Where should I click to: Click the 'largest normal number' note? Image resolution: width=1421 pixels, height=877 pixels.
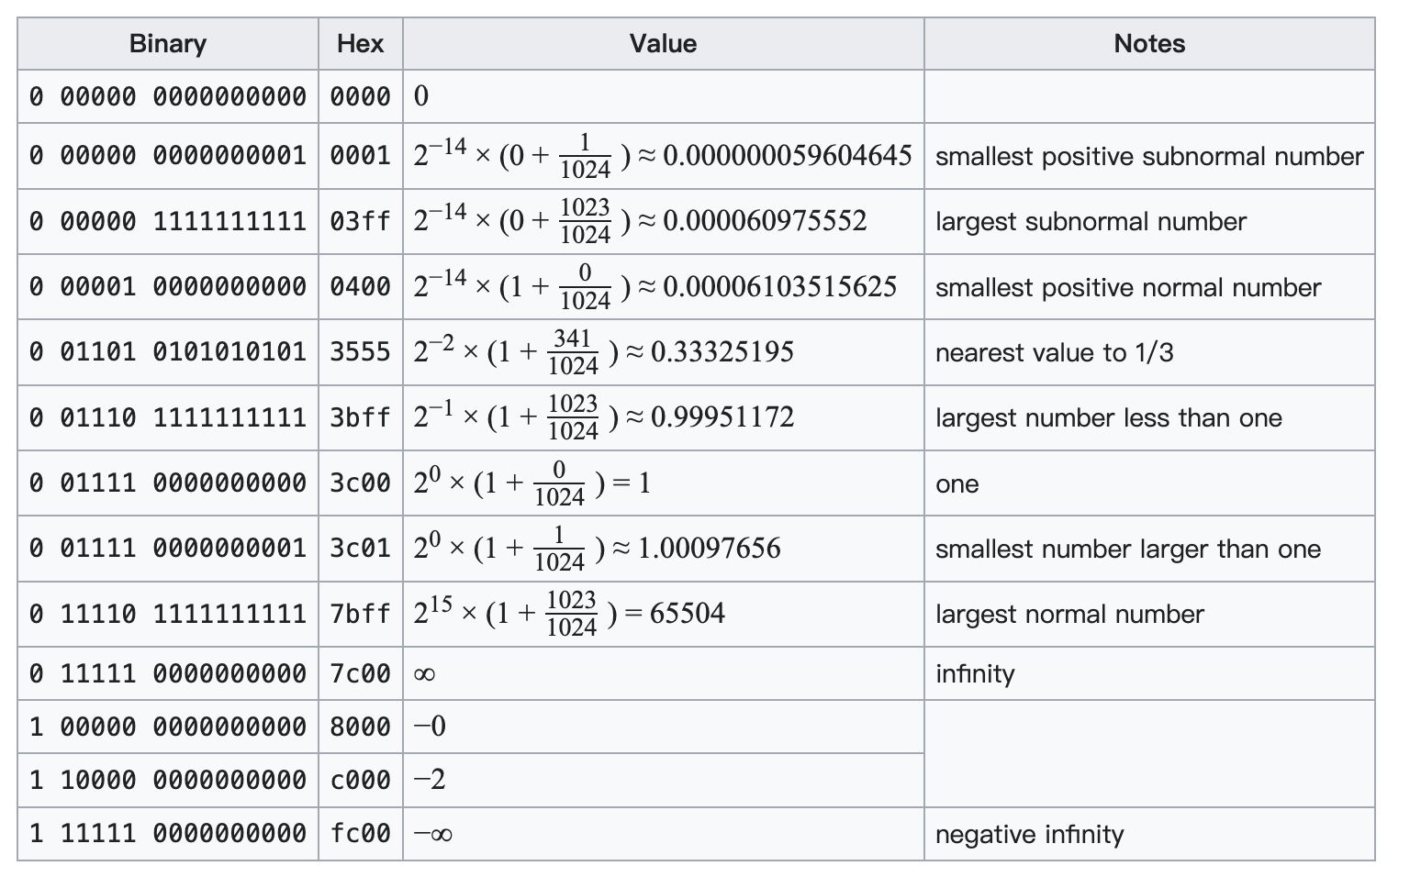[1069, 614]
